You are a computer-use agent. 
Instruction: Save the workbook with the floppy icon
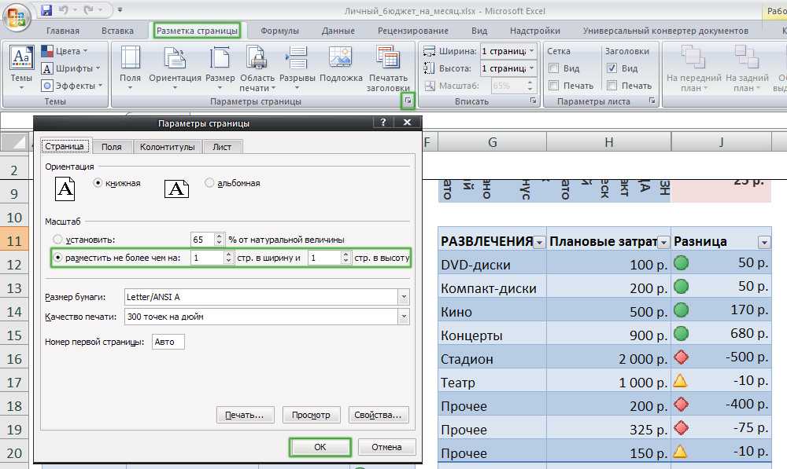pyautogui.click(x=46, y=10)
